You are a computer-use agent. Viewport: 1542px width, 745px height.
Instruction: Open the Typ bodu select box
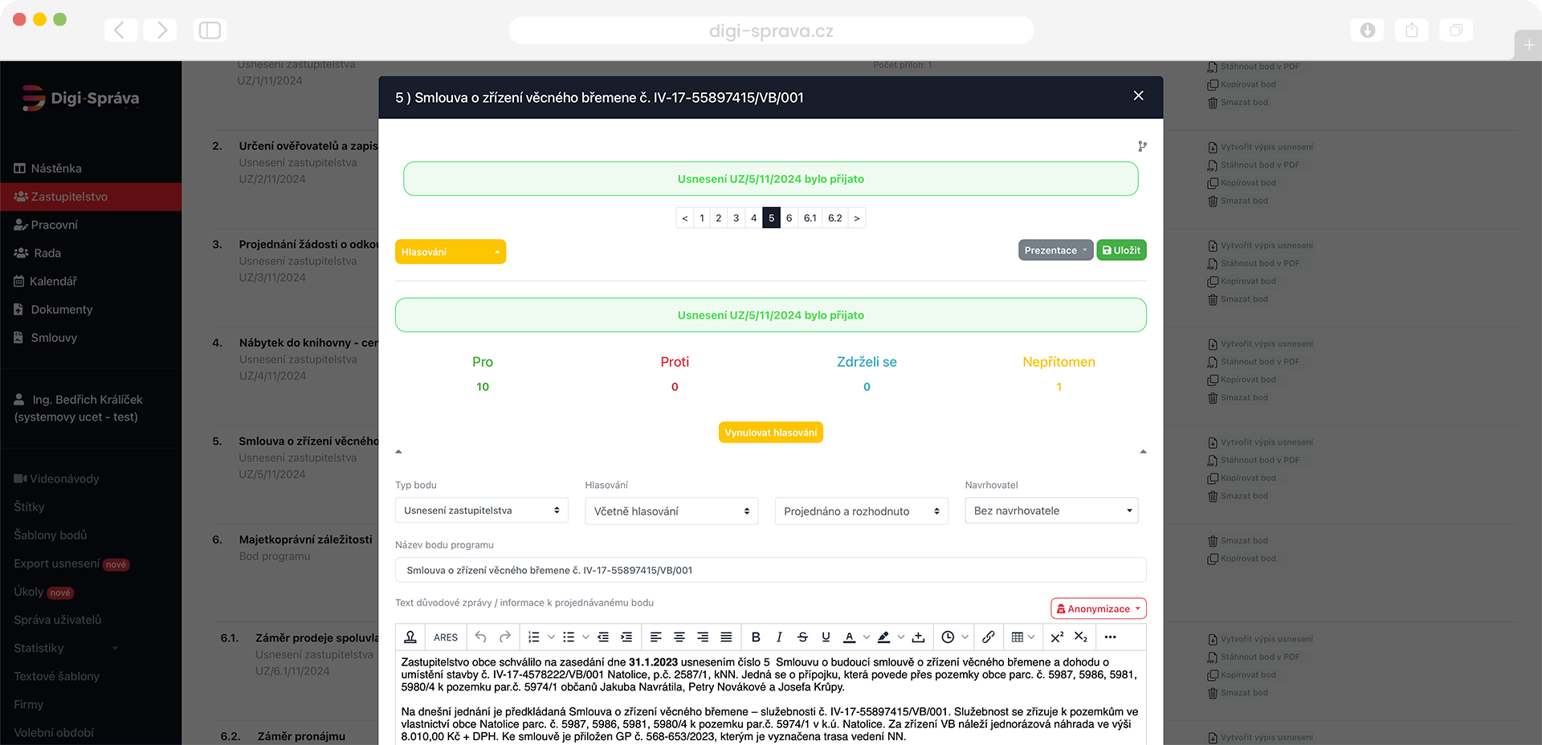pos(481,511)
